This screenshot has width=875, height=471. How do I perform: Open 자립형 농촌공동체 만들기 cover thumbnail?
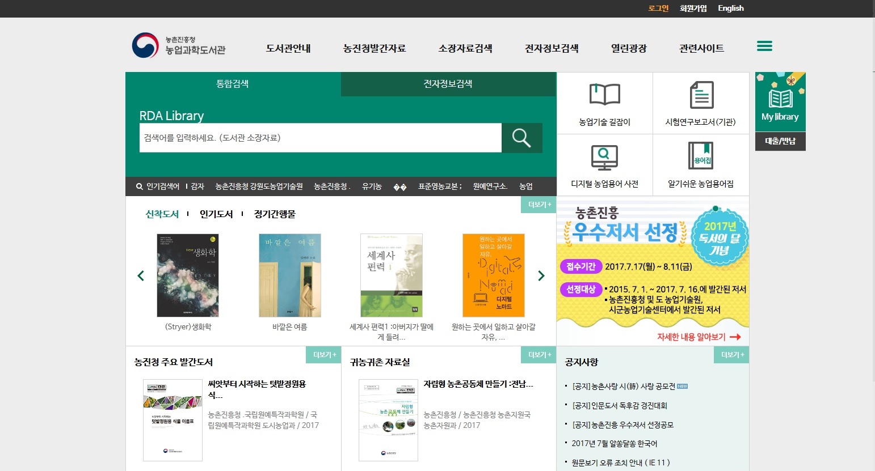388,420
